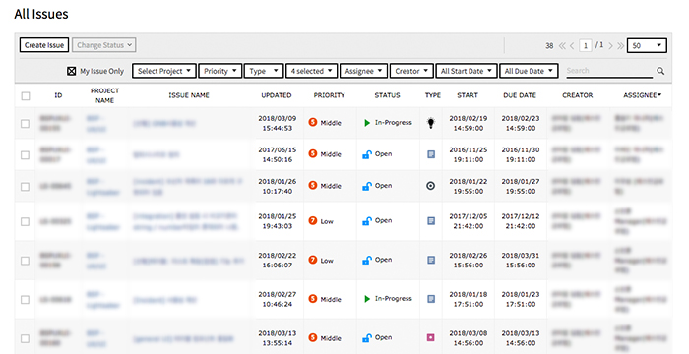Screen dimensions: 689x354
Task: Open the Priority filter dropdown
Action: point(220,71)
